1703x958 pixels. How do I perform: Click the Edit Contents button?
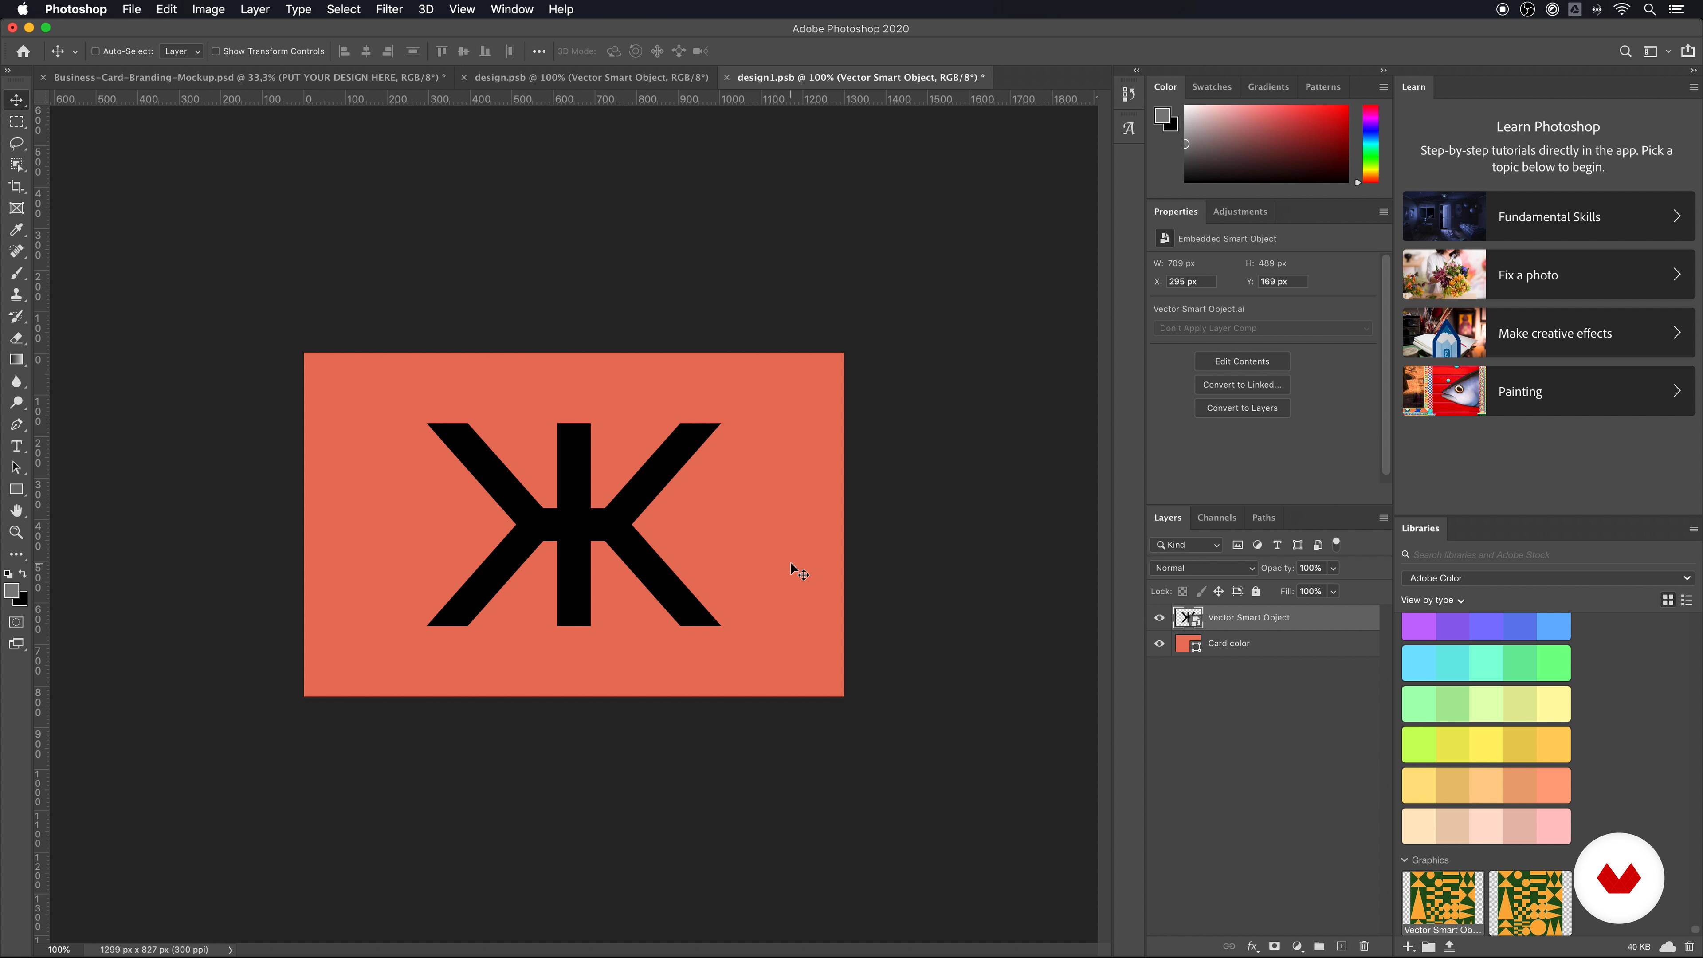(1242, 361)
